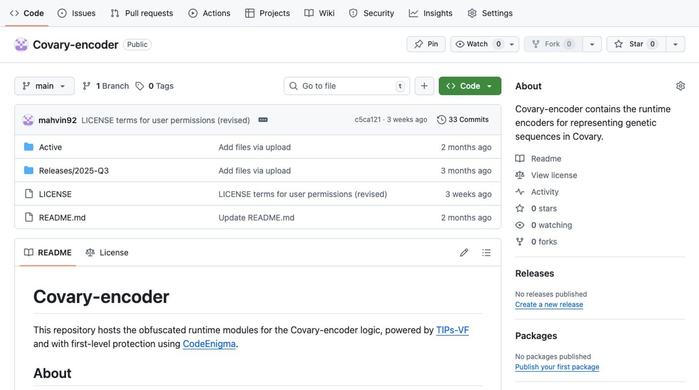Open the Wiki tab

coord(319,13)
